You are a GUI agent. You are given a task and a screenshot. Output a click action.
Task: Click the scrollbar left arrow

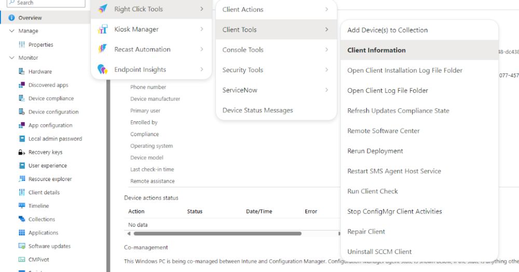(129, 233)
